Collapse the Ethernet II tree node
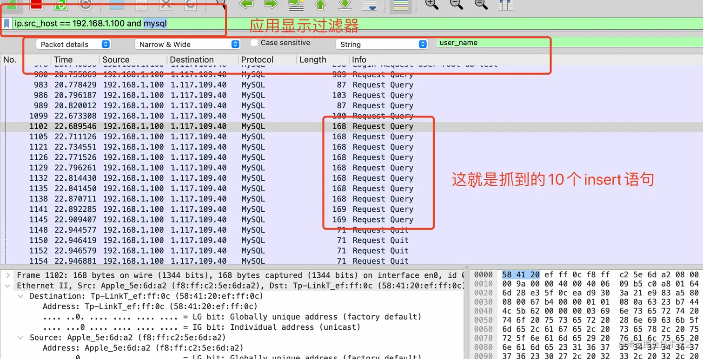This screenshot has width=703, height=359. pos(8,286)
